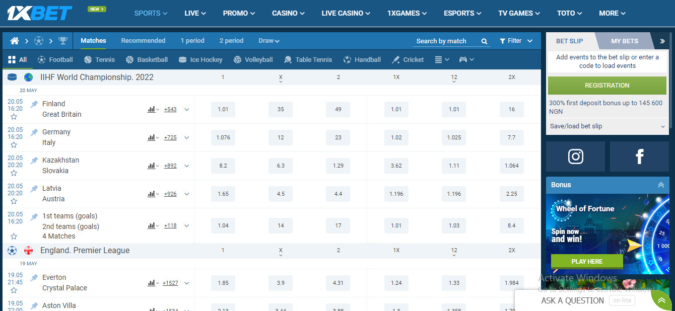Expand Save/load bet slip section
675x311 pixels.
point(607,126)
